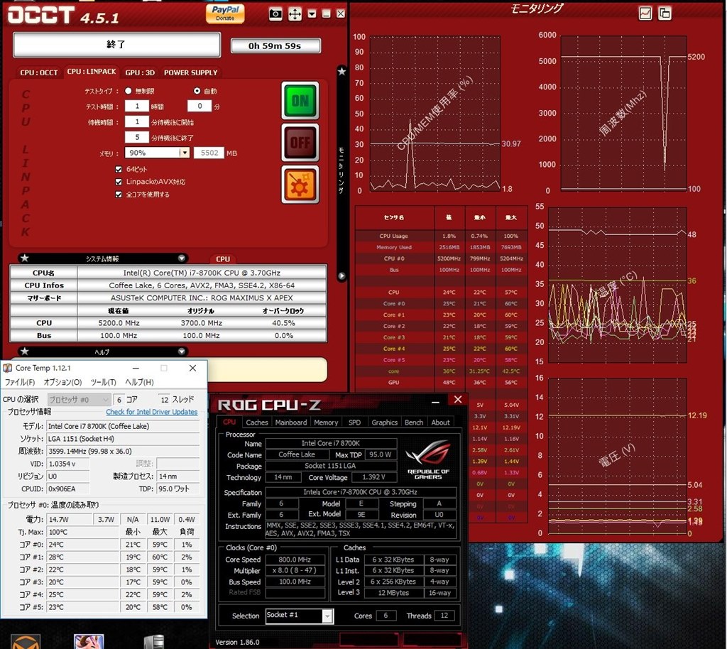Viewport: 727px width, 649px height.
Task: Open SPD tab in ROG CPU-Z
Action: tap(355, 422)
